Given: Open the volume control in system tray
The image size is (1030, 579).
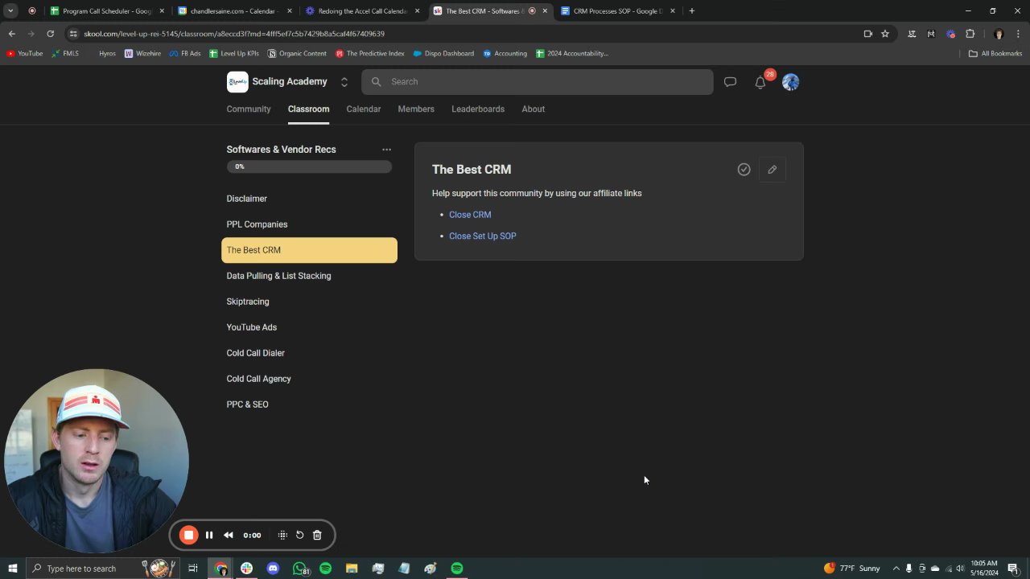Looking at the screenshot, I should point(960,569).
